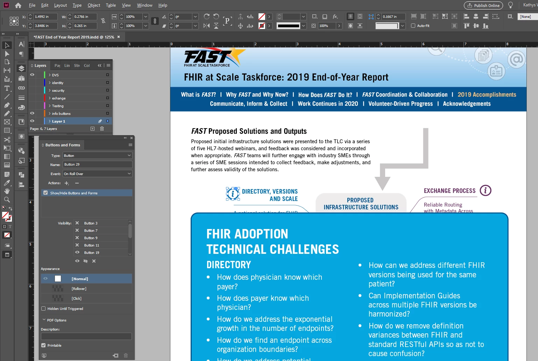Expand the exhange layer

[x=50, y=98]
